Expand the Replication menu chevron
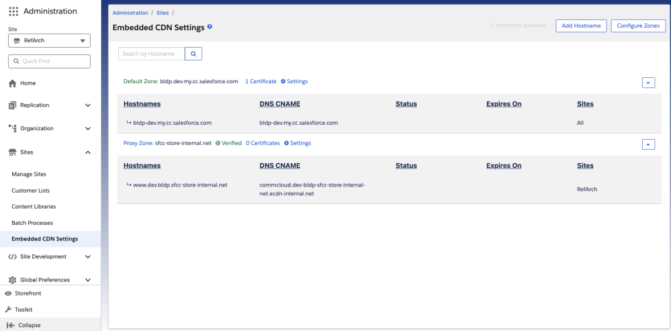This screenshot has height=331, width=671. tap(88, 105)
